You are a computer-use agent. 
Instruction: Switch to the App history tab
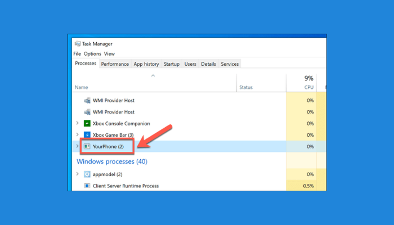coord(146,64)
